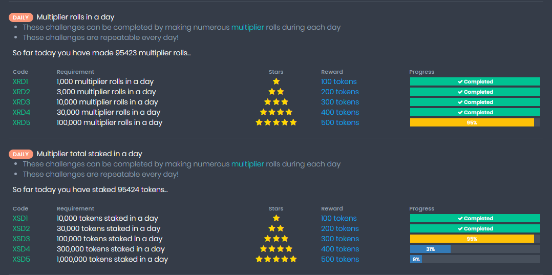Click the XSD5 challenge code
This screenshot has height=275, width=552.
click(x=21, y=259)
